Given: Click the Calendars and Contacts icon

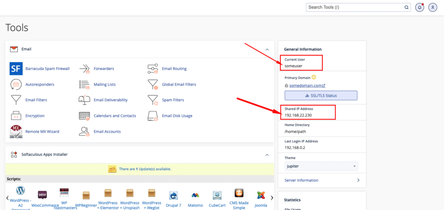Looking at the screenshot, I should tap(84, 116).
